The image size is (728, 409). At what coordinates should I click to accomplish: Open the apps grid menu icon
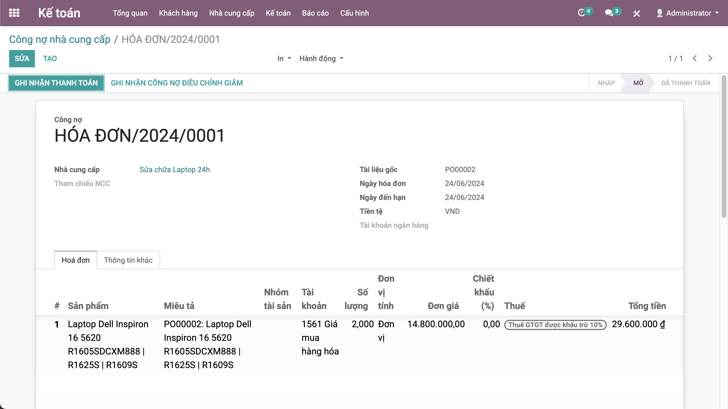[14, 13]
